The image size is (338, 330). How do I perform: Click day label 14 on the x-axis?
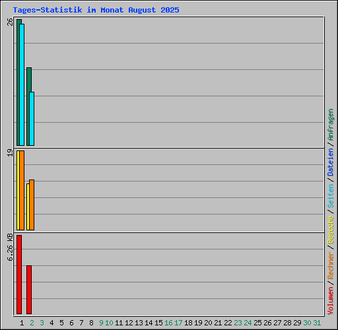[149, 323]
